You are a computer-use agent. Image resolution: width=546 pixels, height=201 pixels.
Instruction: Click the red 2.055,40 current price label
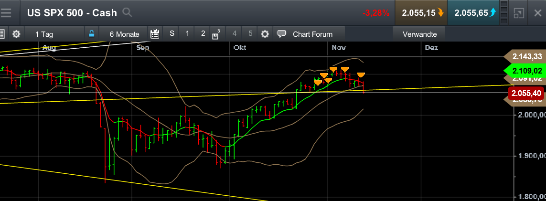[x=526, y=93]
